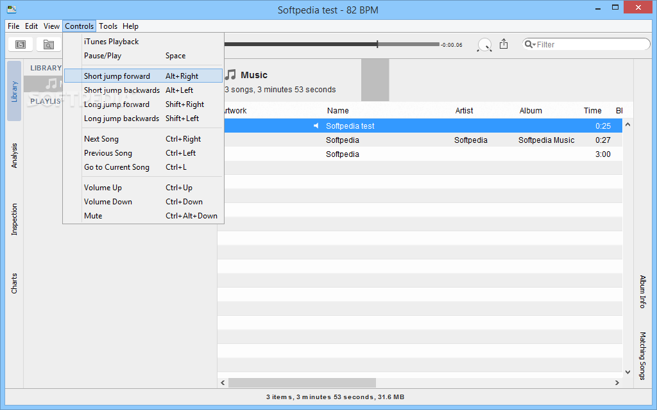
Task: Open the Help menu
Action: pos(130,26)
